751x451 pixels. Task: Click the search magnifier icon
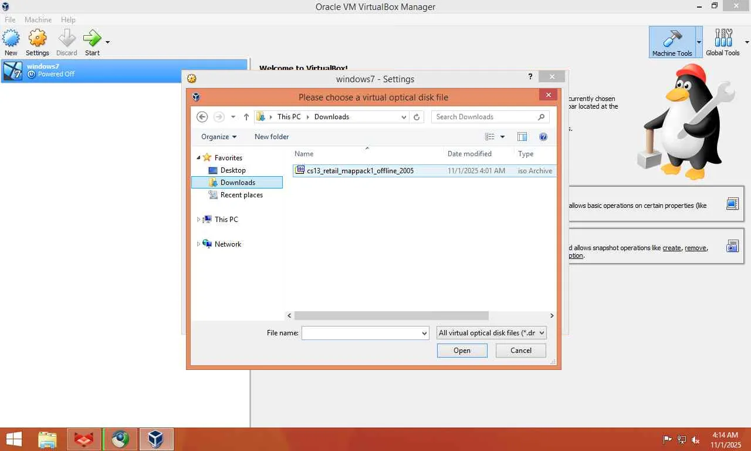[x=542, y=117]
